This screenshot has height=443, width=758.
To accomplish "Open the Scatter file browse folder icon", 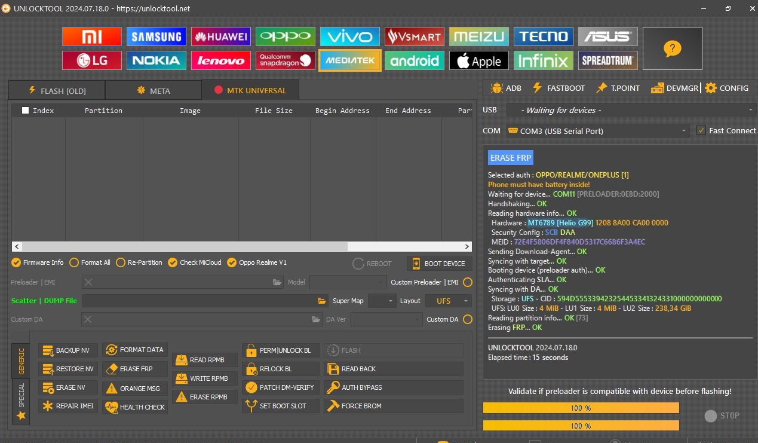I will [322, 301].
